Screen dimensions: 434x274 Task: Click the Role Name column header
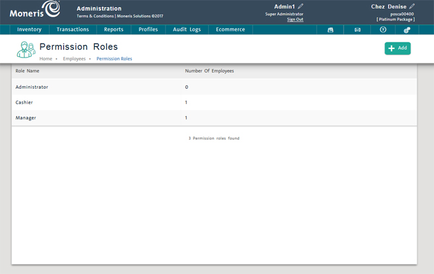27,71
